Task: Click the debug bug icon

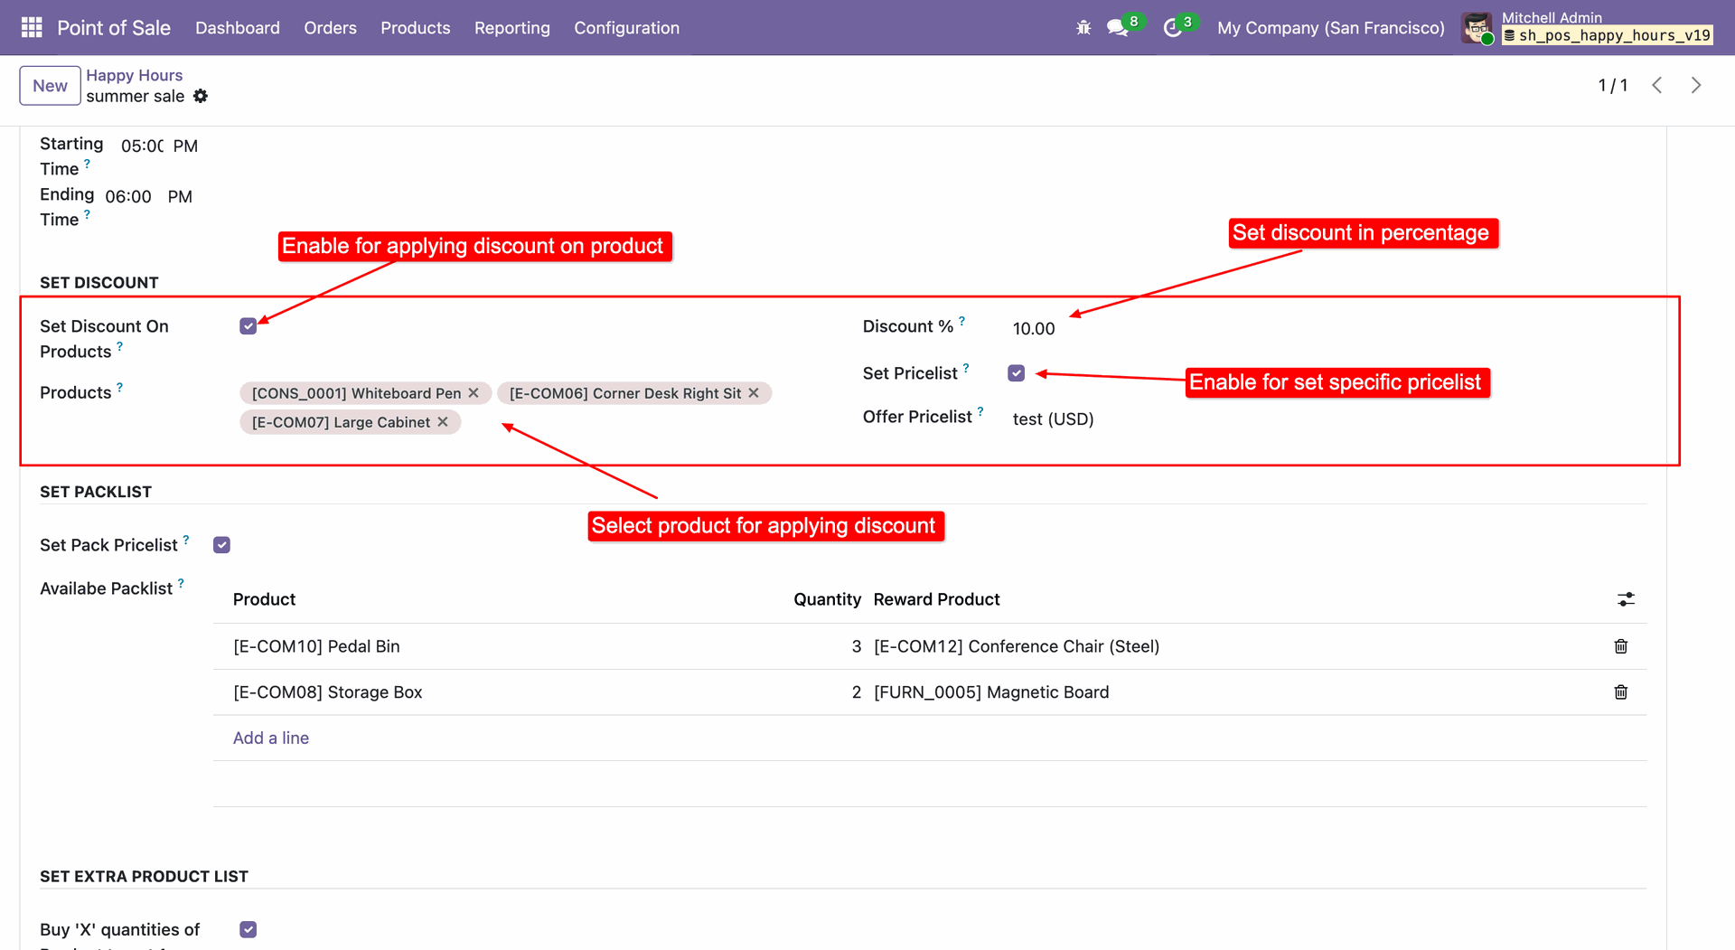Action: pos(1083,28)
